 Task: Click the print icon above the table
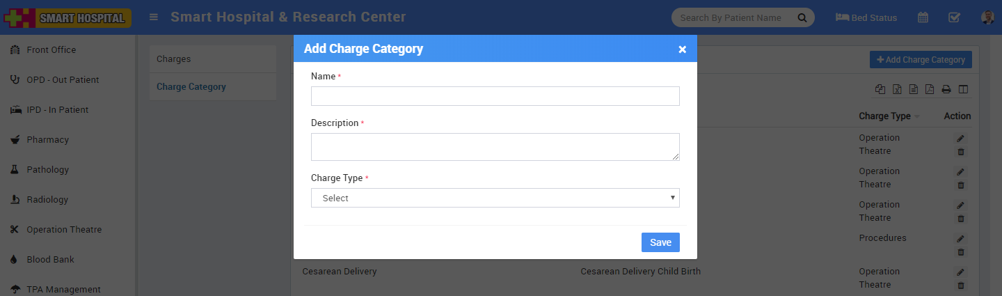[x=946, y=89]
